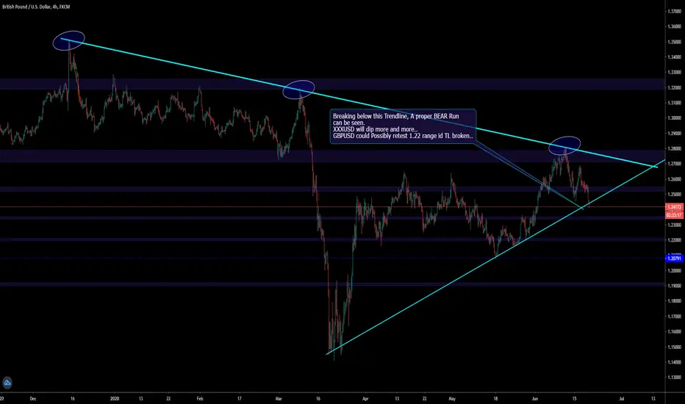This screenshot has width=685, height=404.
Task: Click the British Pound / U.S. Dollar chart title
Action: tap(36, 7)
